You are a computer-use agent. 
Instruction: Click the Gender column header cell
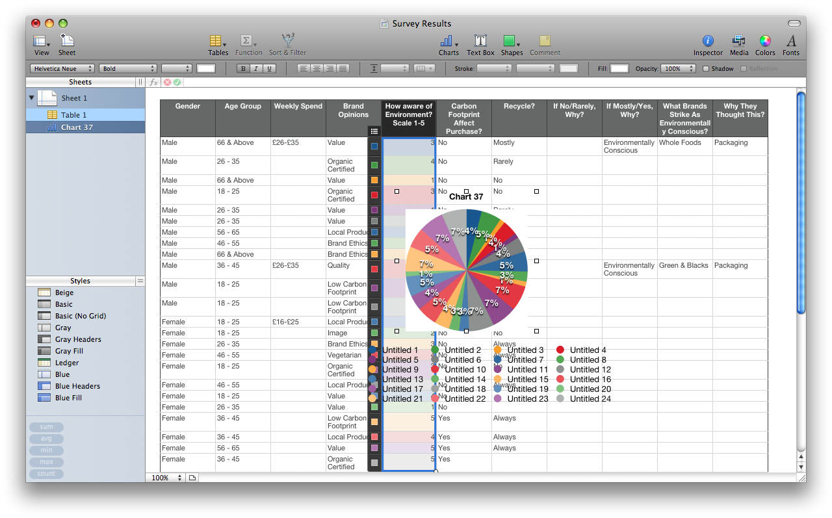coord(188,118)
